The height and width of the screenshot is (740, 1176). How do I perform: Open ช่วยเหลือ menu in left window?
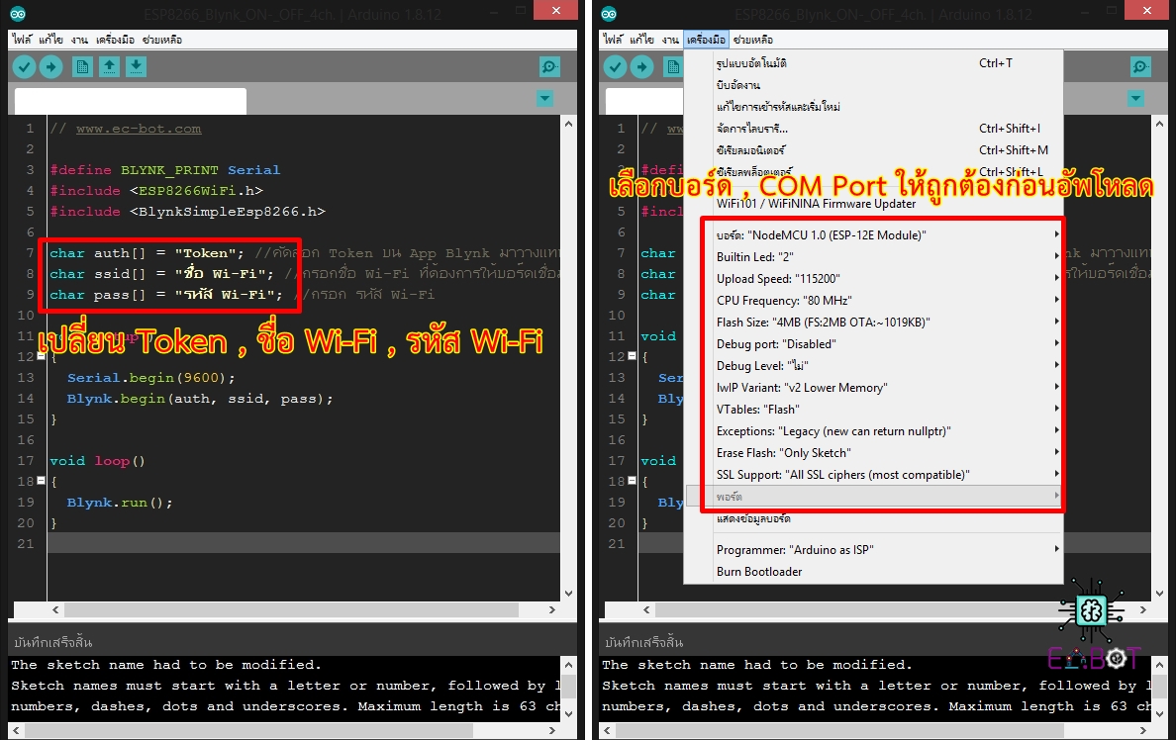[162, 39]
